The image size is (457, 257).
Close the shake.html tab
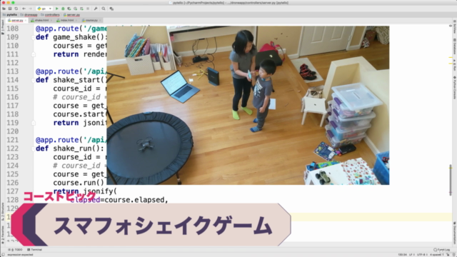pos(51,21)
